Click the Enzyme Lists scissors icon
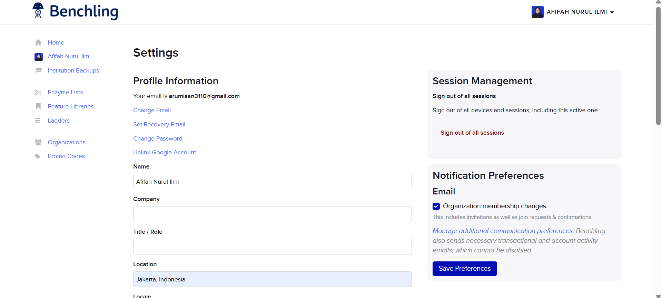Viewport: 662px width, 298px height. pos(38,93)
